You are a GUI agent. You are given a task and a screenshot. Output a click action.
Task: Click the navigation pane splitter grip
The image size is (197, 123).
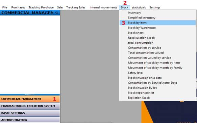pos(30,95)
